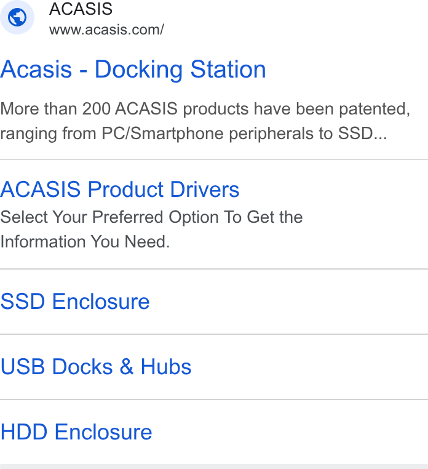Image resolution: width=428 pixels, height=469 pixels.
Task: Open the HDD Enclosure sitelink
Action: [76, 432]
